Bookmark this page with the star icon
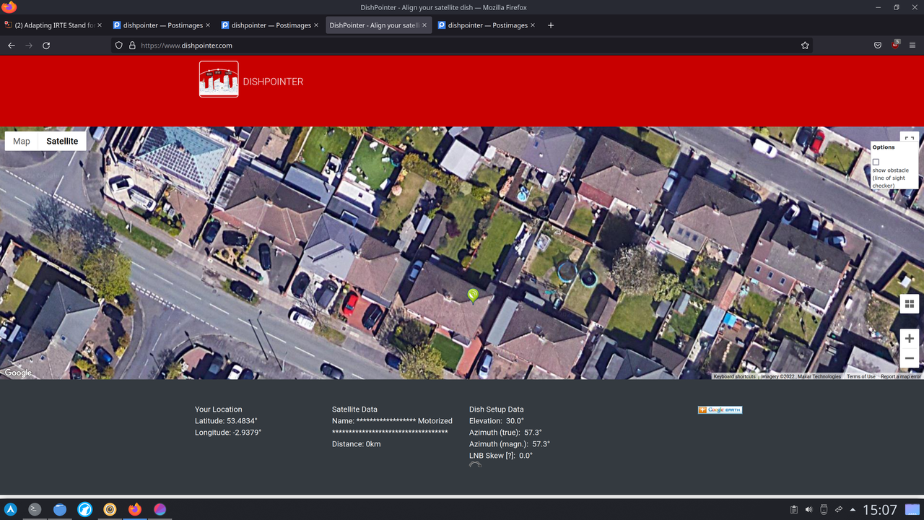924x520 pixels. [805, 45]
